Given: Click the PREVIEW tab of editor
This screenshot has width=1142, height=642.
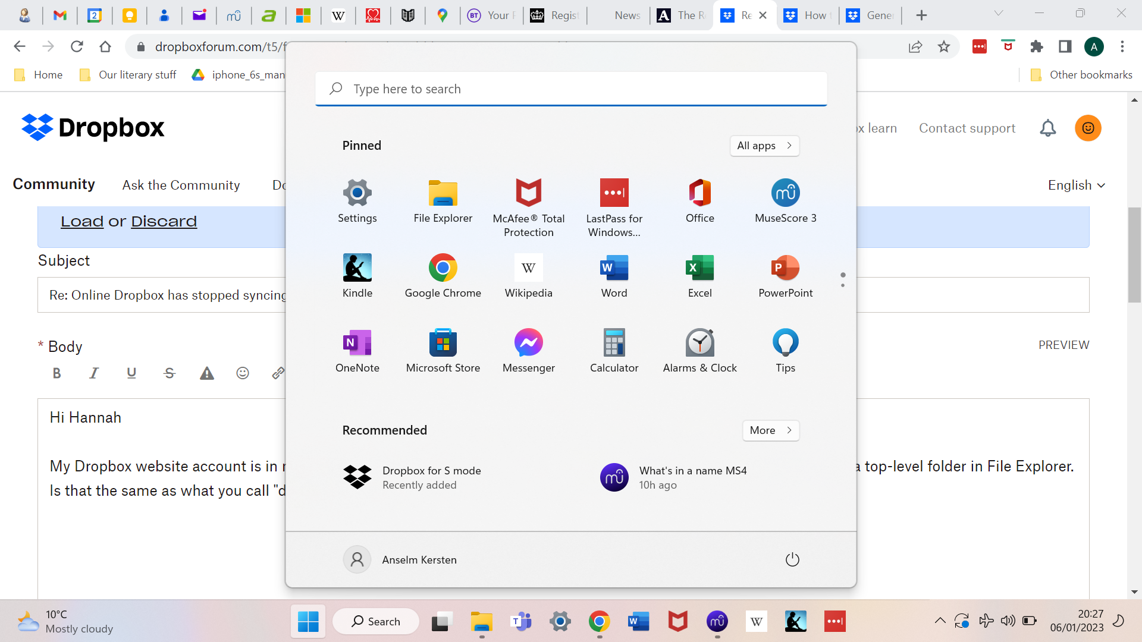Looking at the screenshot, I should point(1063,345).
